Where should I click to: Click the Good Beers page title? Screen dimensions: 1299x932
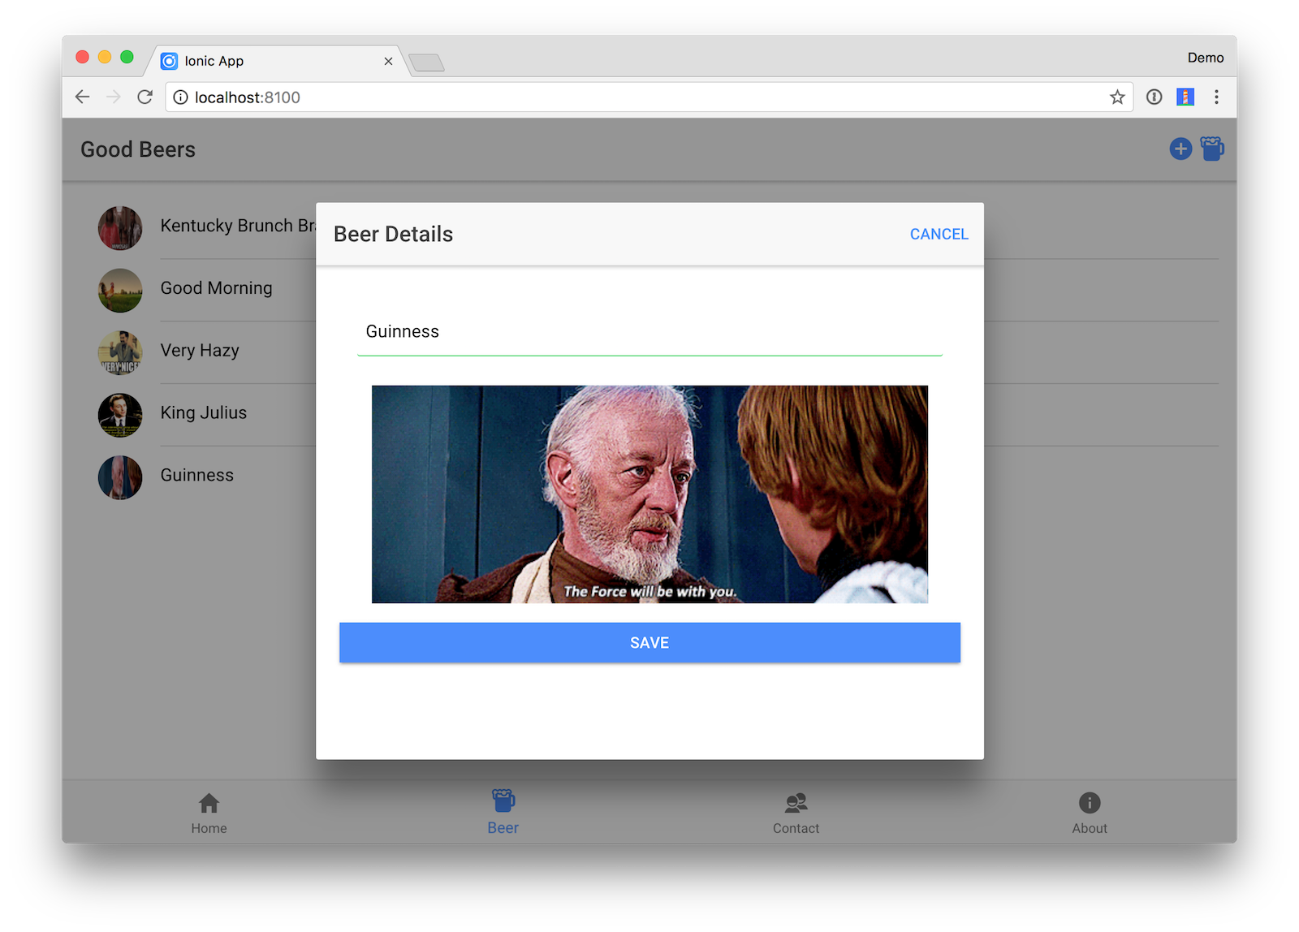click(138, 149)
